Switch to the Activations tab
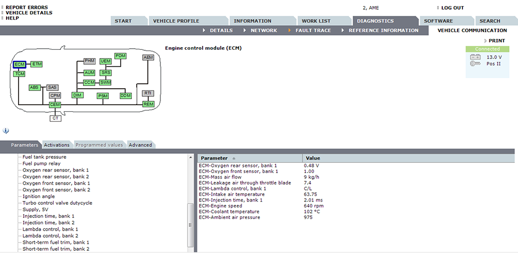Image resolution: width=518 pixels, height=253 pixels. (x=57, y=145)
